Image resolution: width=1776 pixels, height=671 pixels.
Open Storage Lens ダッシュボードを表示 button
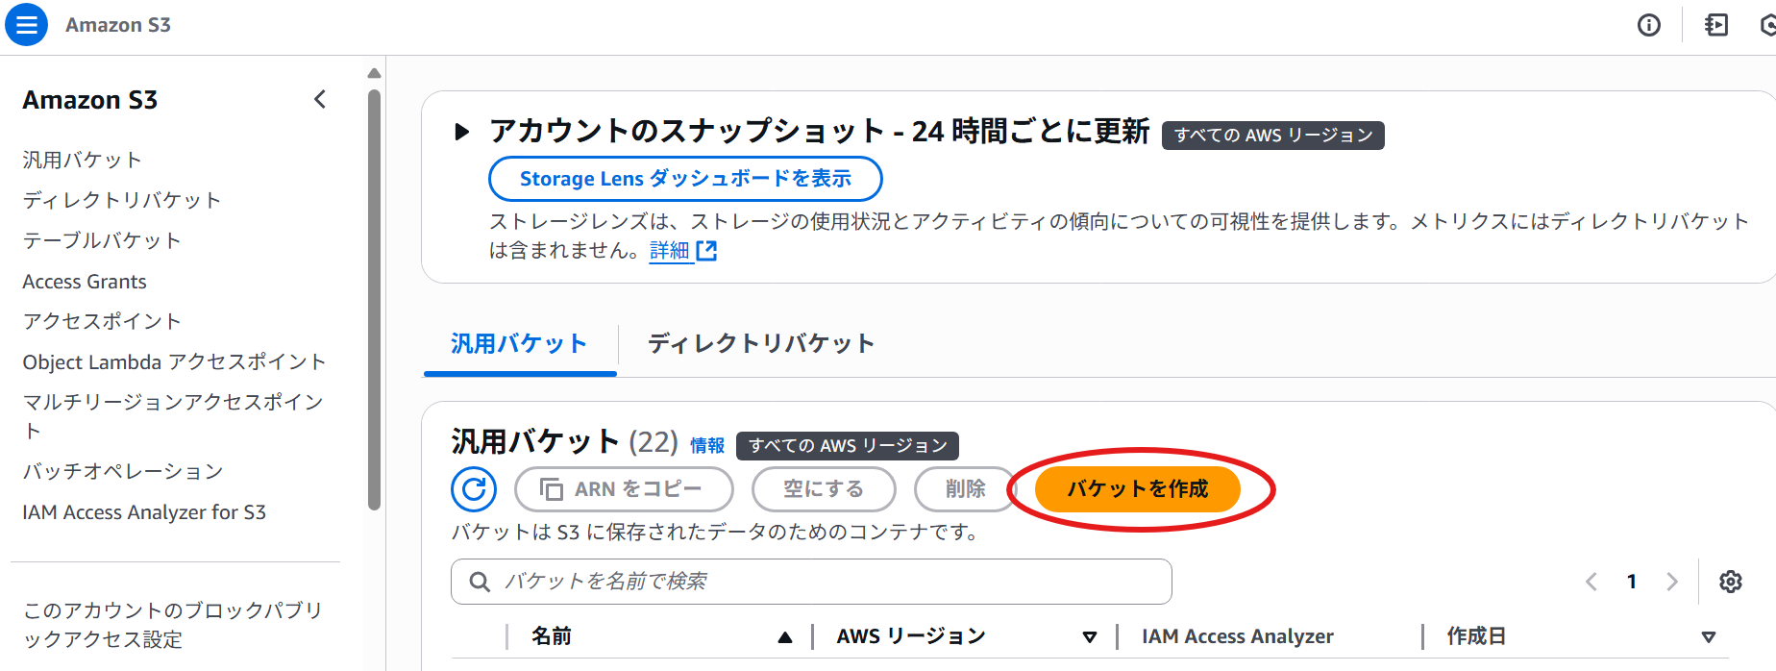tap(685, 179)
